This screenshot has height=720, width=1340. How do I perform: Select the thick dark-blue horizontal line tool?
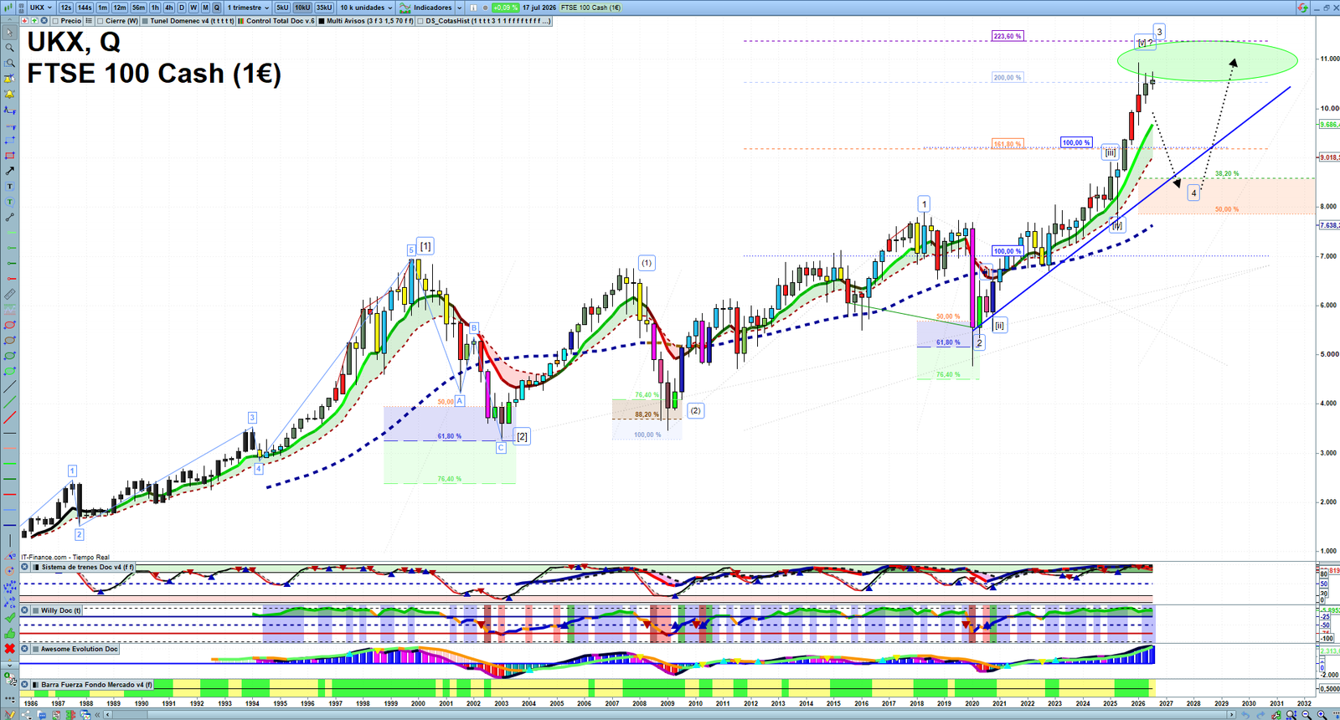click(x=10, y=525)
